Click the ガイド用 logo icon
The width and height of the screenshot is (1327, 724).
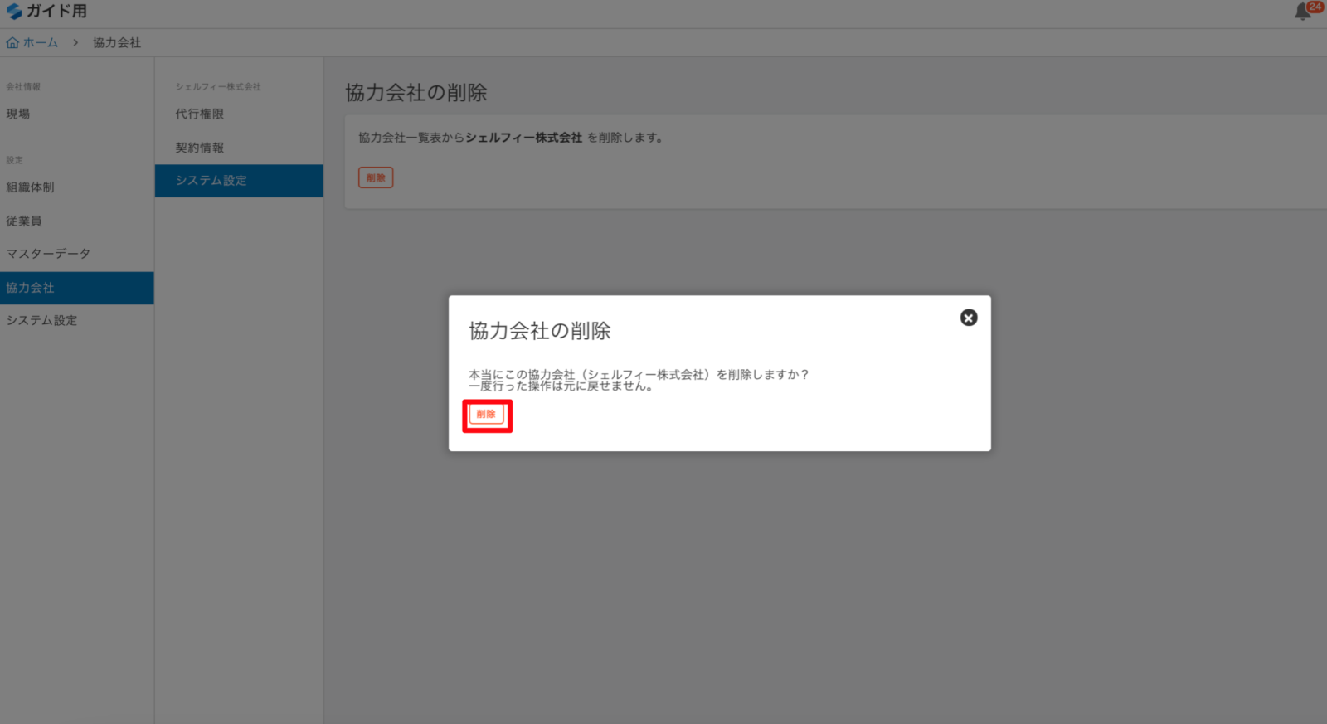coord(14,12)
